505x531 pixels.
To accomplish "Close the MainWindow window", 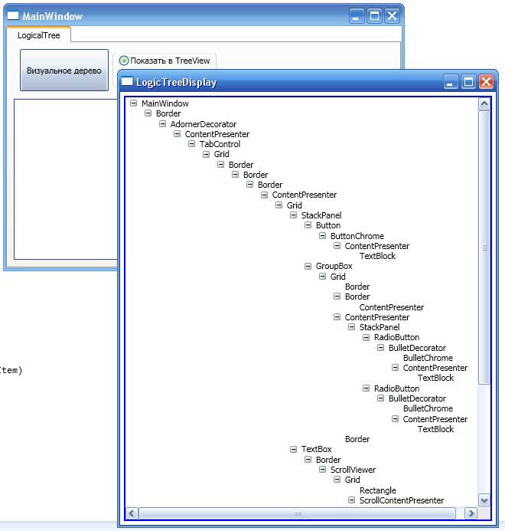I will pos(392,16).
